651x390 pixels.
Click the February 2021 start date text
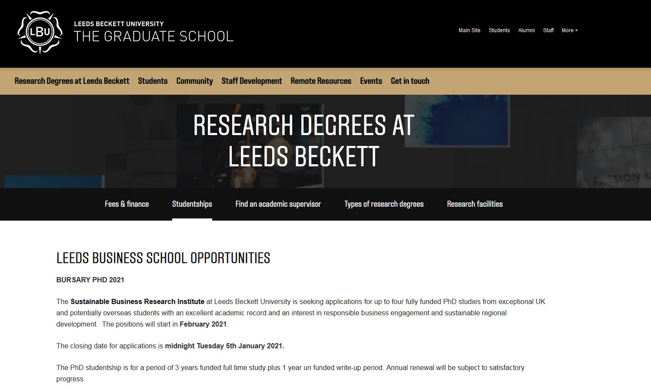203,324
